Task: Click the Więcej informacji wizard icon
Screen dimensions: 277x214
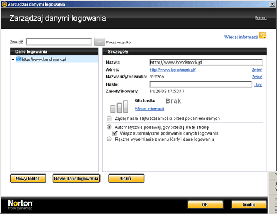Action: tap(263, 35)
